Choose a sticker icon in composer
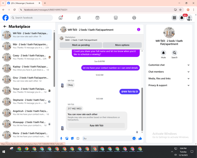This screenshot has height=158, width=197. point(72,138)
